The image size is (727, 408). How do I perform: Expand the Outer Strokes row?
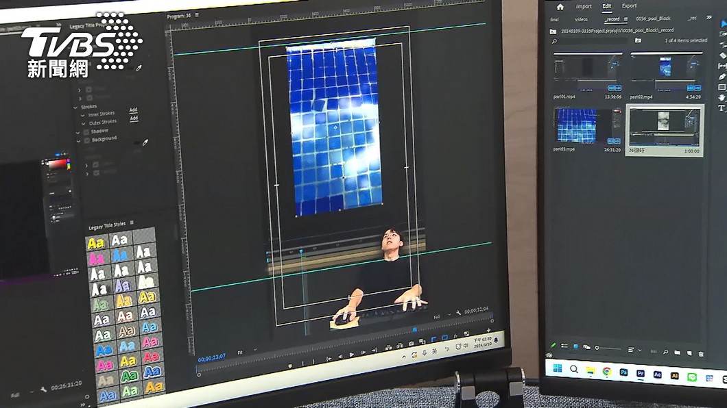point(84,123)
